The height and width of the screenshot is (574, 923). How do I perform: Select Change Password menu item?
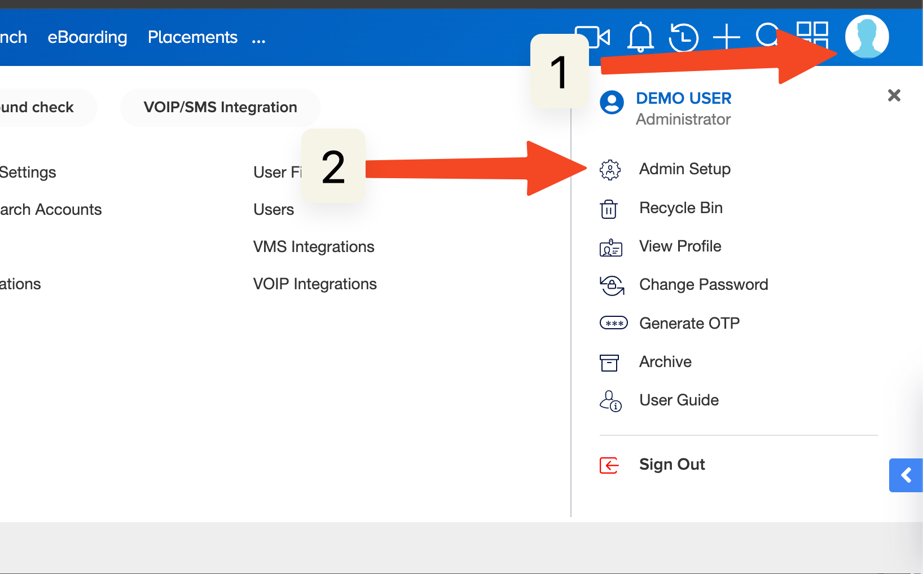[x=703, y=285]
